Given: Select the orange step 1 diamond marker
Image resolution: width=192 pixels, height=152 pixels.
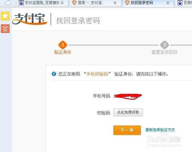Looking at the screenshot, I should [x=63, y=45].
